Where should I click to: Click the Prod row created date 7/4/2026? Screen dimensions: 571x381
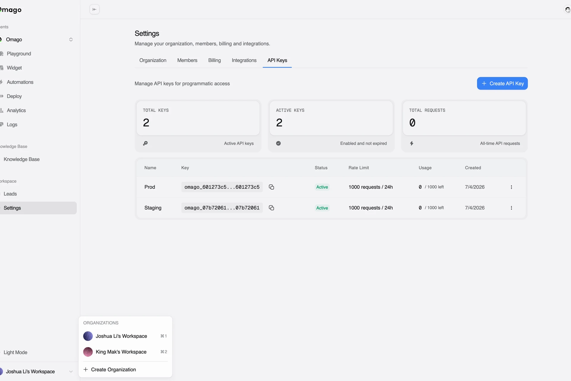(x=475, y=187)
